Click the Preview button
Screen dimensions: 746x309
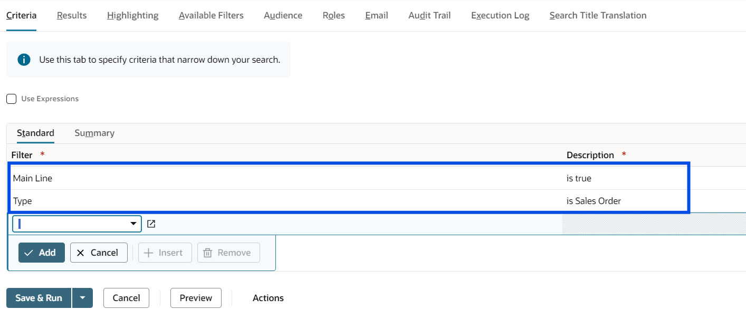pos(196,298)
